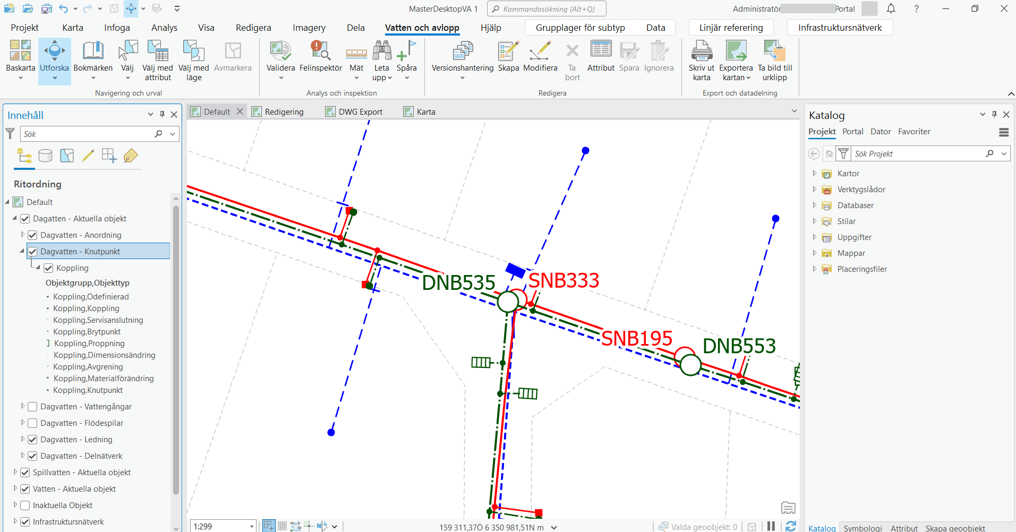The image size is (1016, 532).
Task: Click the blue square symbol near SNB333
Action: coord(515,270)
